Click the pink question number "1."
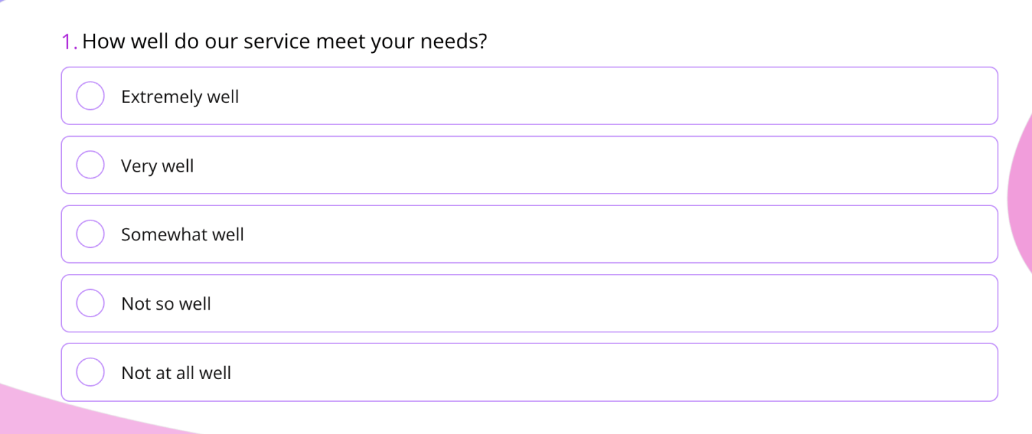Screen dimensions: 1032x434 pyautogui.click(x=68, y=41)
